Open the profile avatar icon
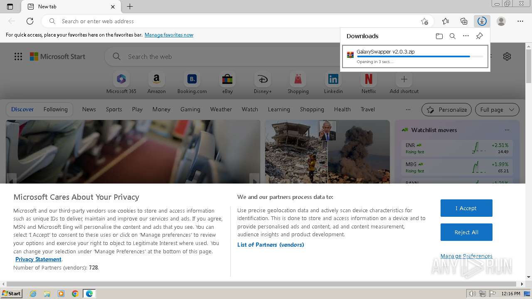This screenshot has width=532, height=299. coord(501,21)
